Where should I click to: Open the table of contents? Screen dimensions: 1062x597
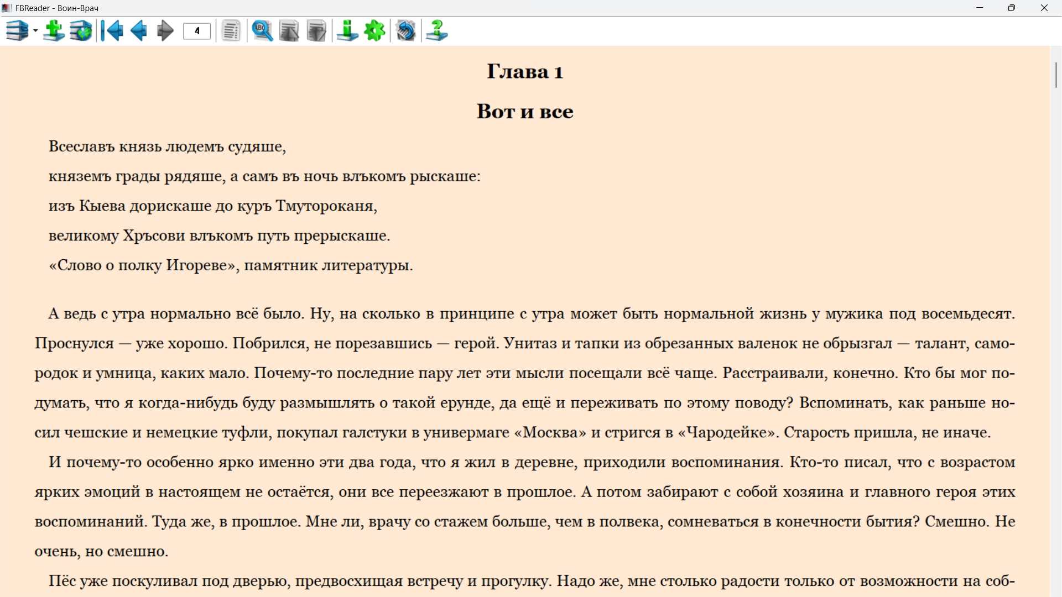coord(231,31)
